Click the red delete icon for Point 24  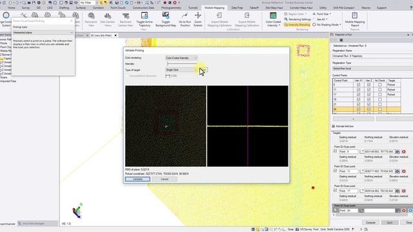(404, 211)
